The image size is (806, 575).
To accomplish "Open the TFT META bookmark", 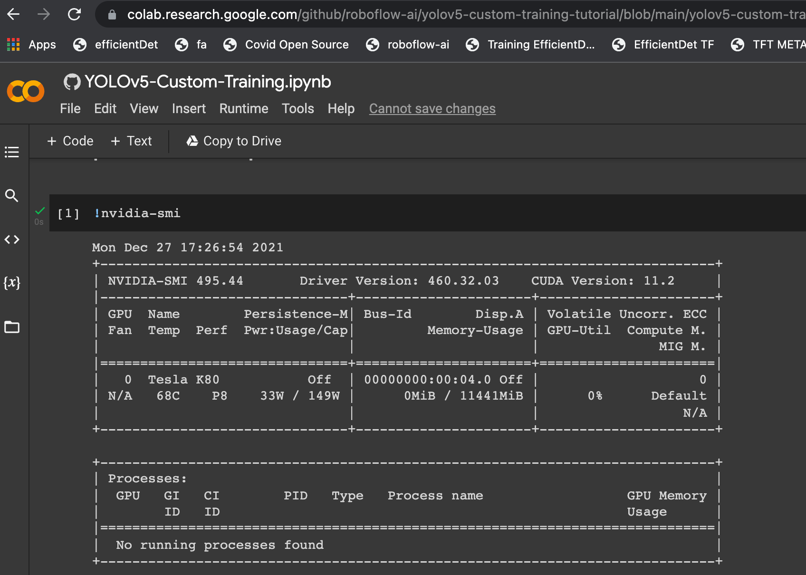I will (x=768, y=45).
